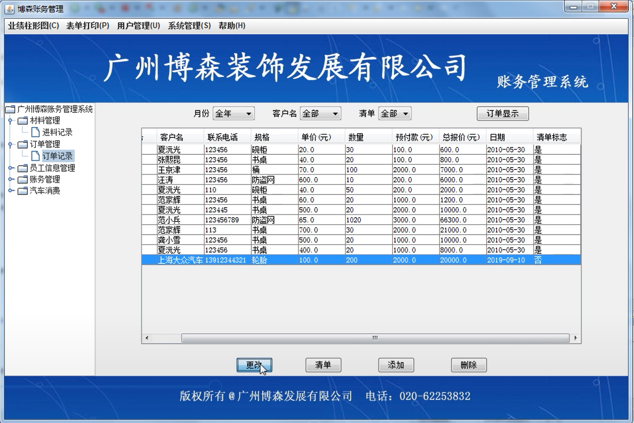
Task: Click the 数量 column header
Action: click(368, 137)
